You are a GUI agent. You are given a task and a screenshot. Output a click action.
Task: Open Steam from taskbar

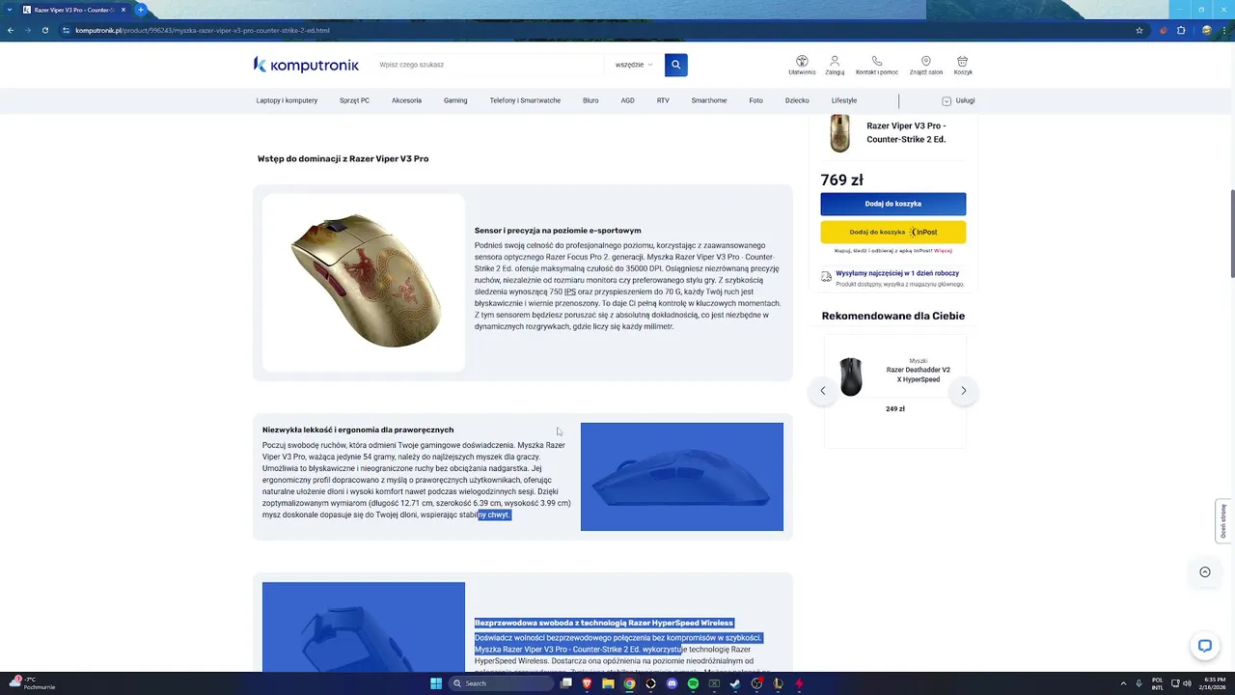[x=735, y=683]
